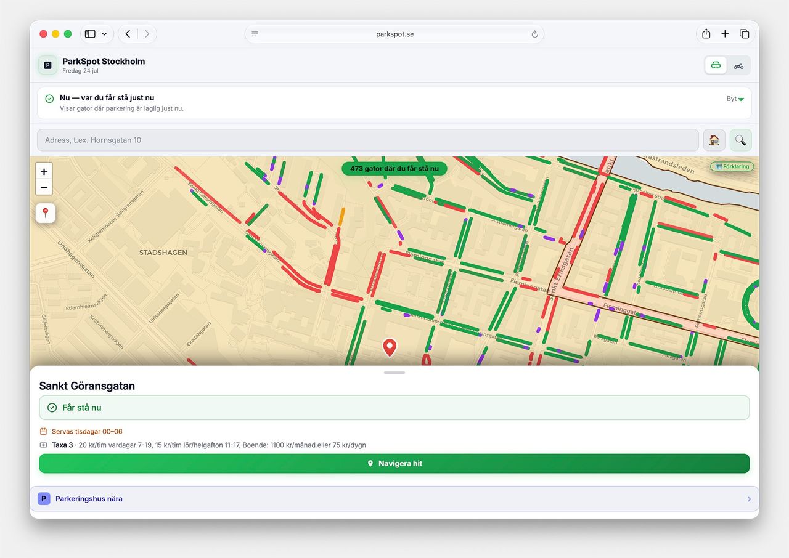Show the Safari tab overview

[x=744, y=34]
